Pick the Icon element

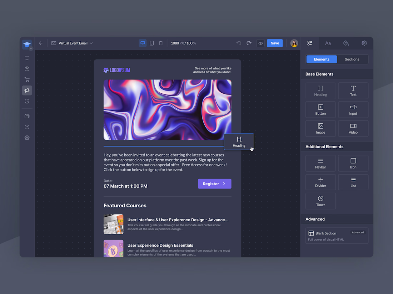[353, 163]
